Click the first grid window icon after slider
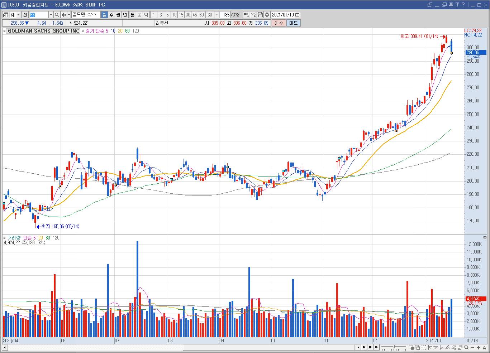This screenshot has width=490, height=353. tap(411, 348)
